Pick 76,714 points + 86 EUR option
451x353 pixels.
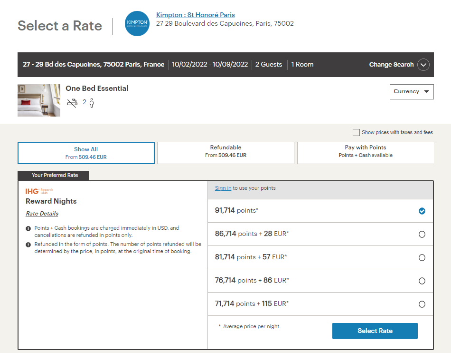pos(422,281)
